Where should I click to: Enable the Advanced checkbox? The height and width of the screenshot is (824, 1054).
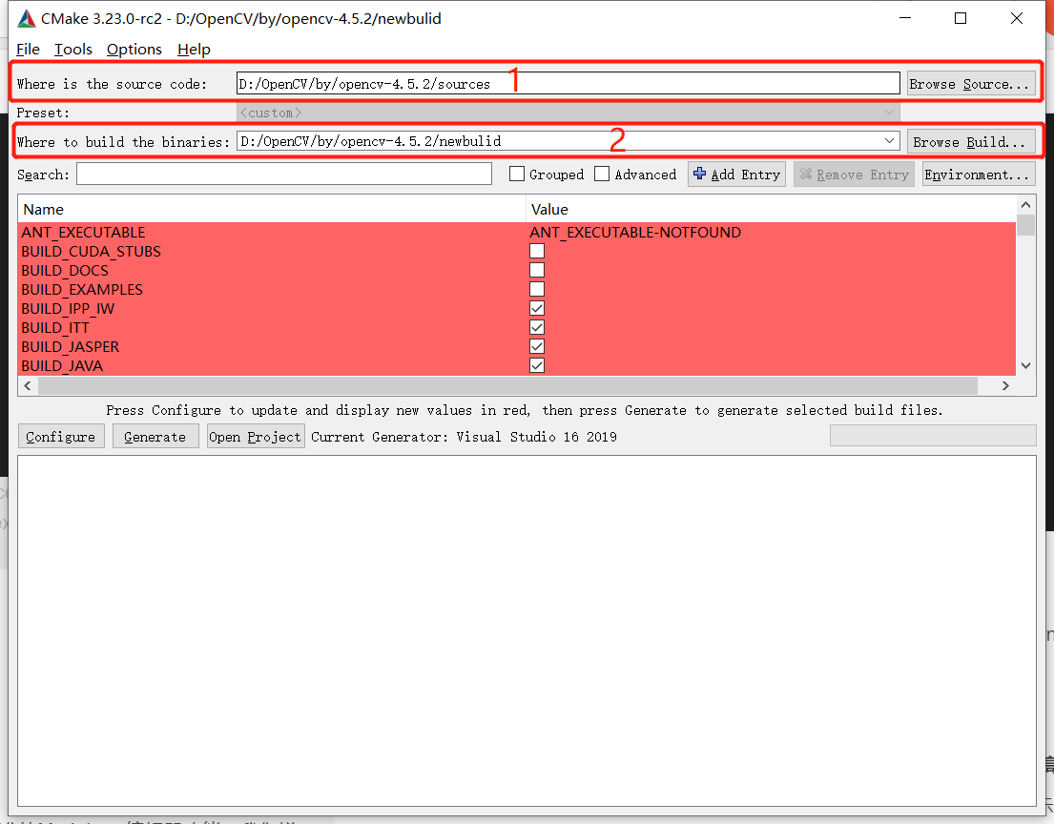(602, 175)
